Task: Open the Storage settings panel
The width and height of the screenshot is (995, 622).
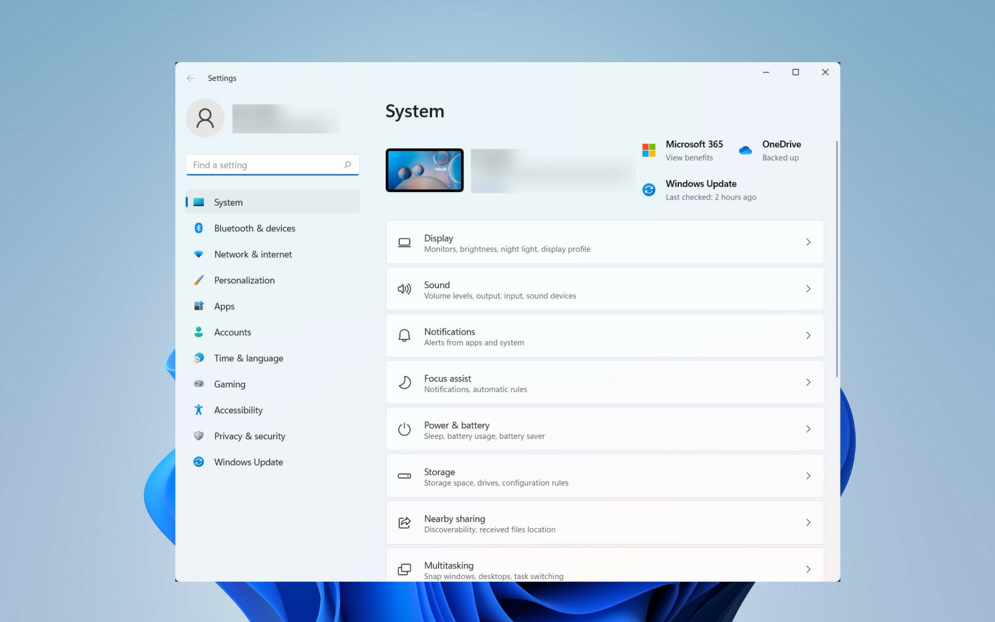Action: [x=604, y=476]
